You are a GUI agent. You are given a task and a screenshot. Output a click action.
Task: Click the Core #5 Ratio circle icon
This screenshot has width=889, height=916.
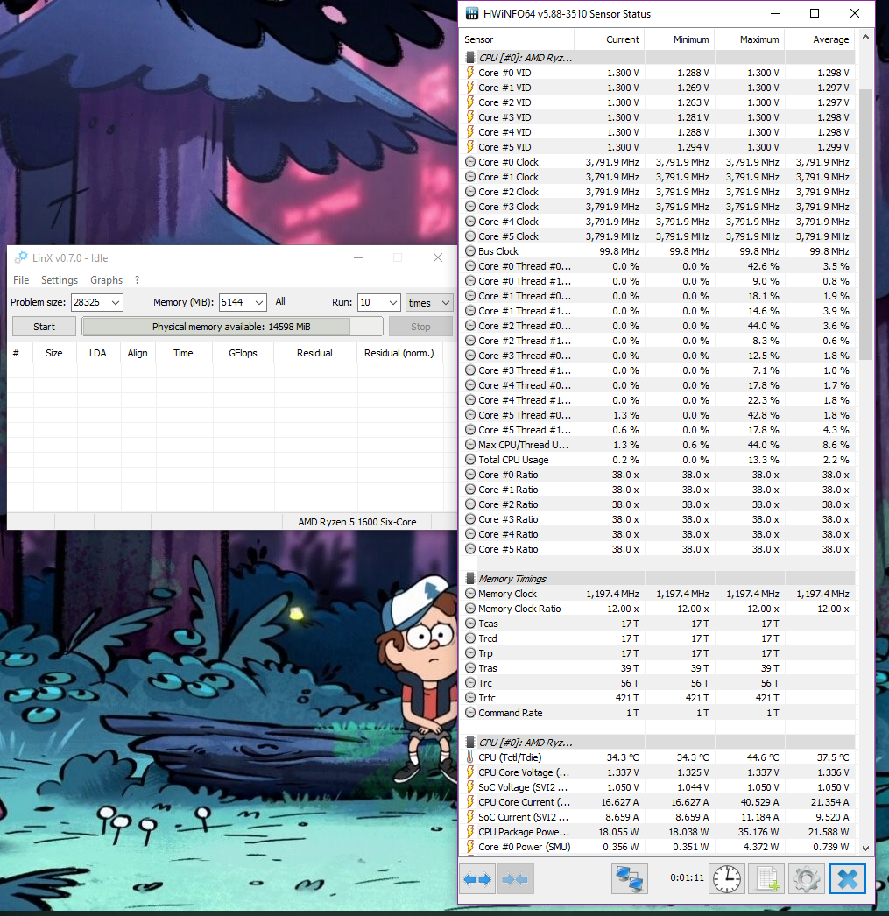[x=470, y=549]
